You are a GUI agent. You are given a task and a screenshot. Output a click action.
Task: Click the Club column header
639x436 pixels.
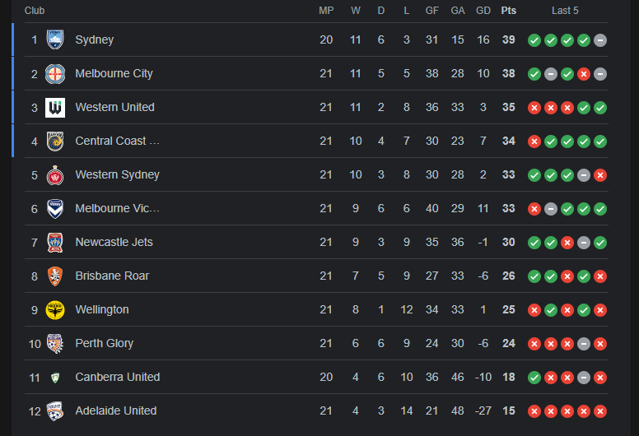[35, 11]
